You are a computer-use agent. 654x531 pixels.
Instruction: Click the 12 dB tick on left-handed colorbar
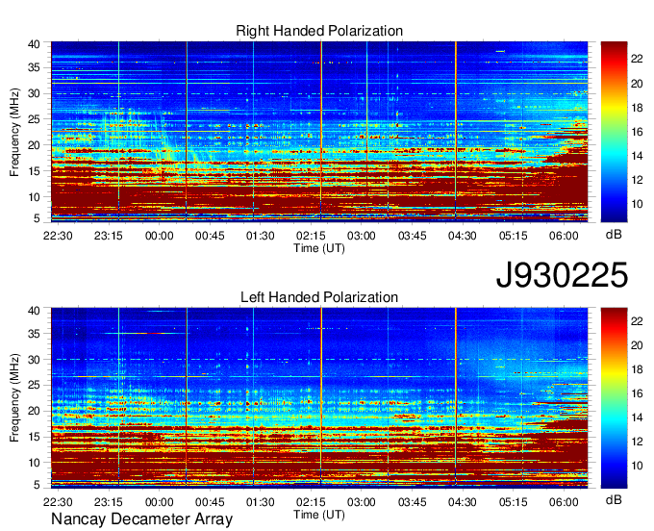(637, 442)
